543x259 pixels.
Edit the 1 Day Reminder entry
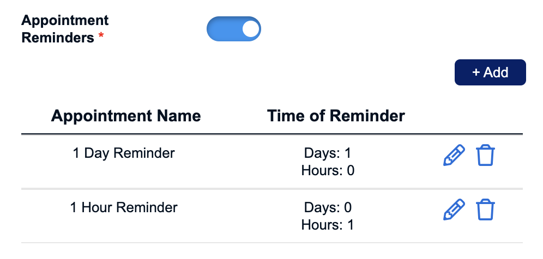454,156
